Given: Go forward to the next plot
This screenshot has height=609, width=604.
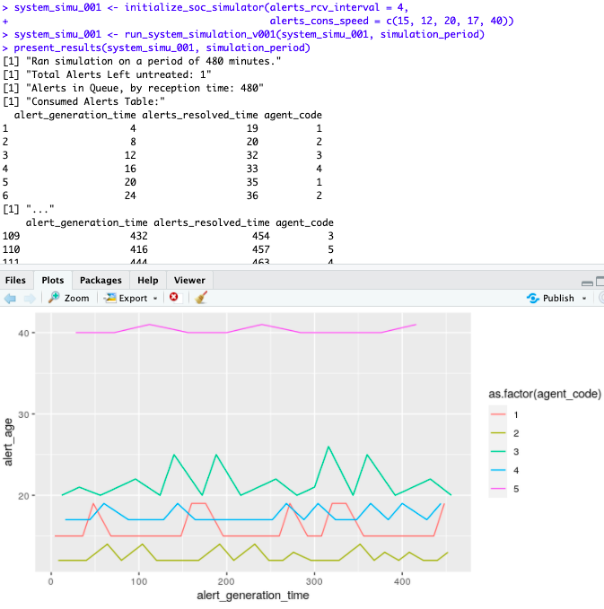Looking at the screenshot, I should [x=30, y=298].
